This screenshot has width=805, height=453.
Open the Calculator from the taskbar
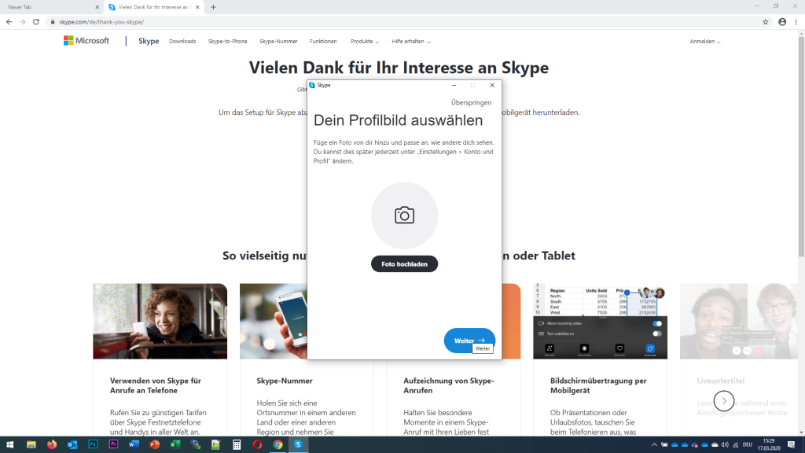(237, 445)
